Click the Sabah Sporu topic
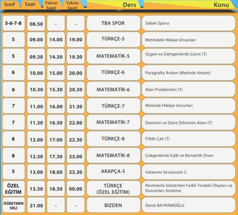 [x=189, y=23]
